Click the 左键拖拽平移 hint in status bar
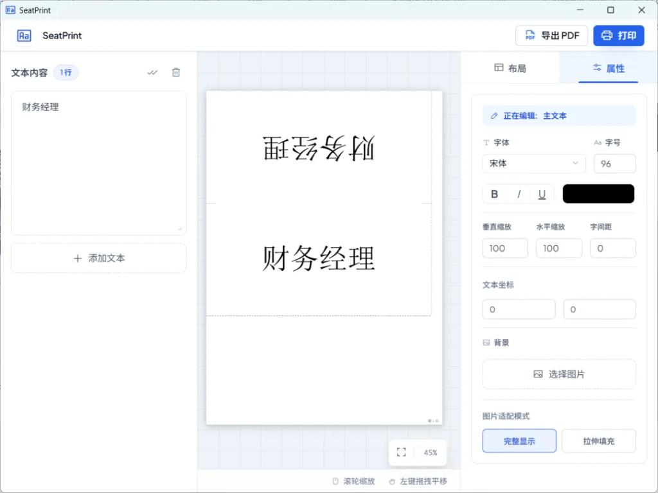The image size is (658, 493). click(x=418, y=481)
